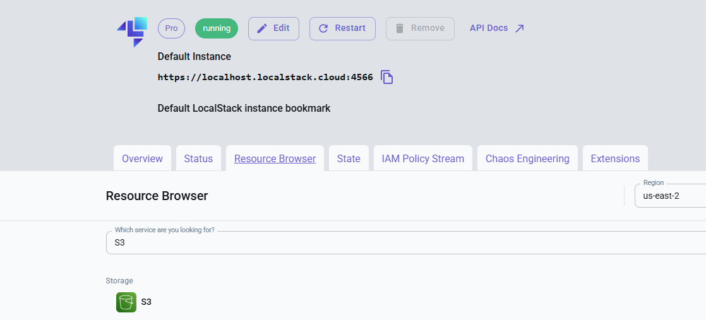Go to the Chaos Engineering tab
Screen dimensions: 706x320
click(x=527, y=158)
